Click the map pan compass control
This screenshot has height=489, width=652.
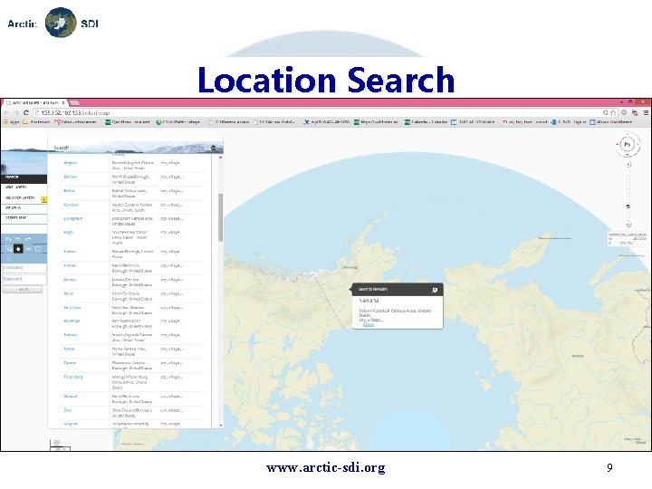(628, 145)
